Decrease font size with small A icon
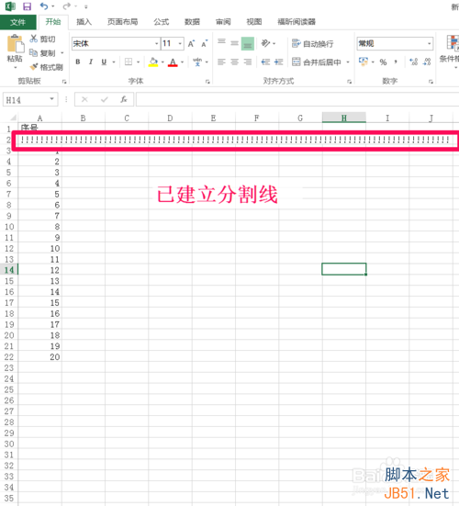The width and height of the screenshot is (459, 506). point(205,43)
